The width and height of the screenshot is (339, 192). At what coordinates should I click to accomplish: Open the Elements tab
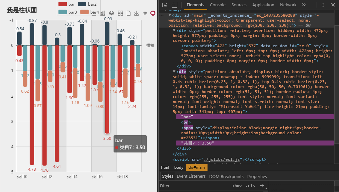[195, 5]
